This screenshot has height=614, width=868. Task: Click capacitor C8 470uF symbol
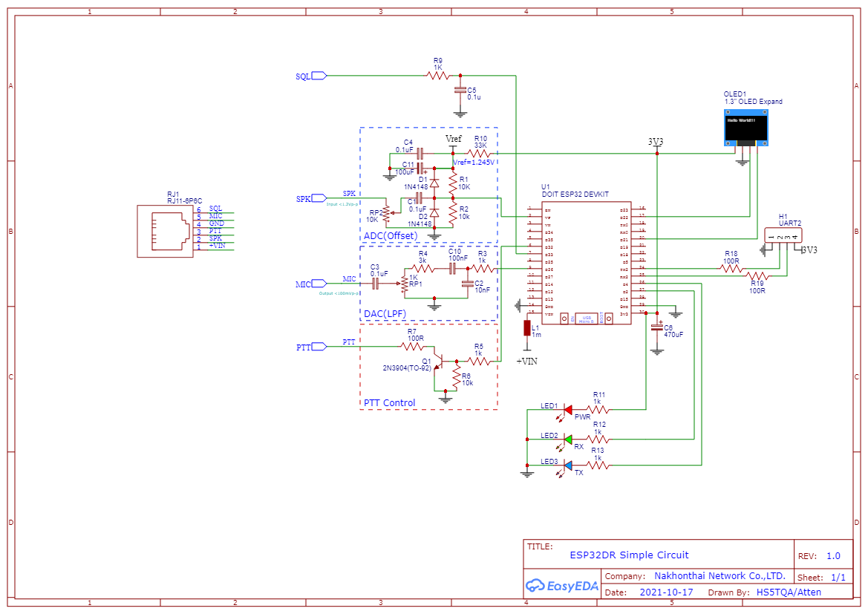(657, 327)
